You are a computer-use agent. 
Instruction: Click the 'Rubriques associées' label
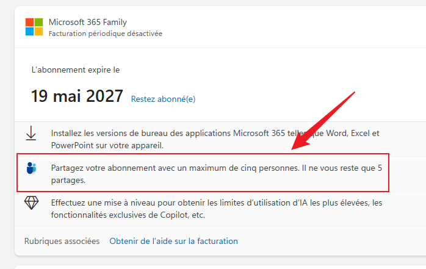click(x=62, y=241)
